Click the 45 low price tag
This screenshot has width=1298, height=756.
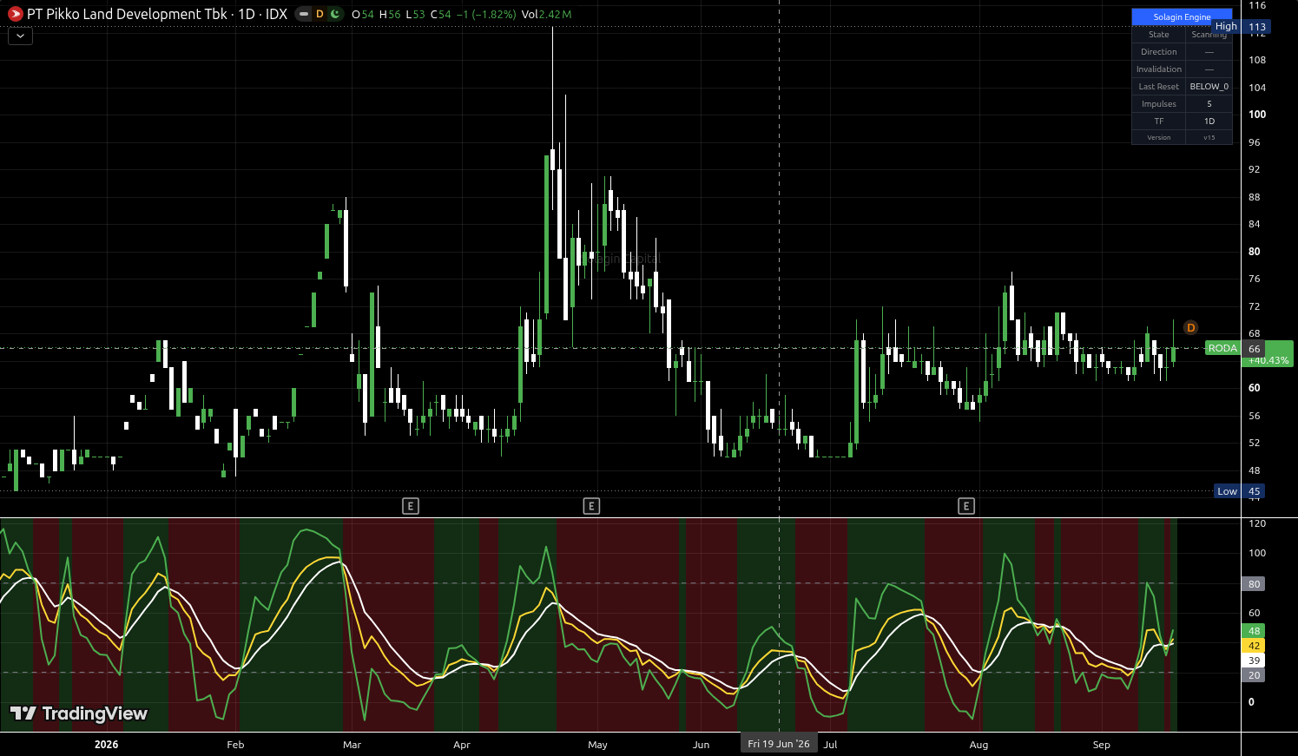[1254, 491]
